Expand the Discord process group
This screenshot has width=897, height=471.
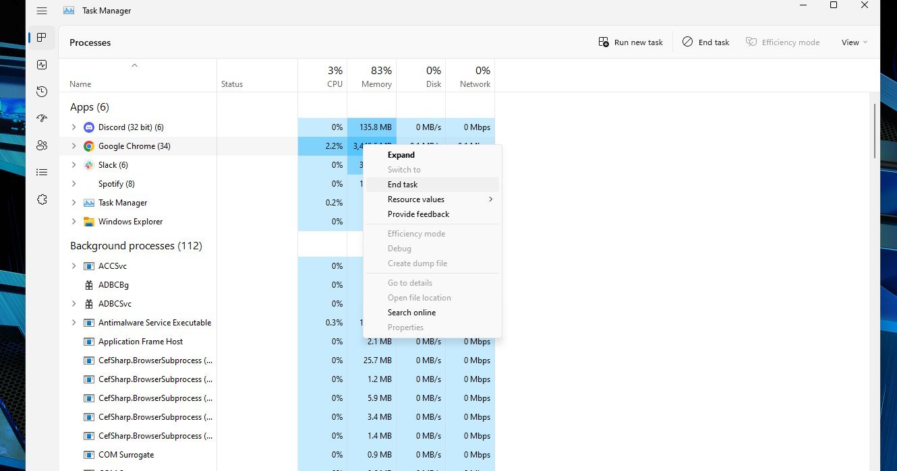pyautogui.click(x=74, y=127)
